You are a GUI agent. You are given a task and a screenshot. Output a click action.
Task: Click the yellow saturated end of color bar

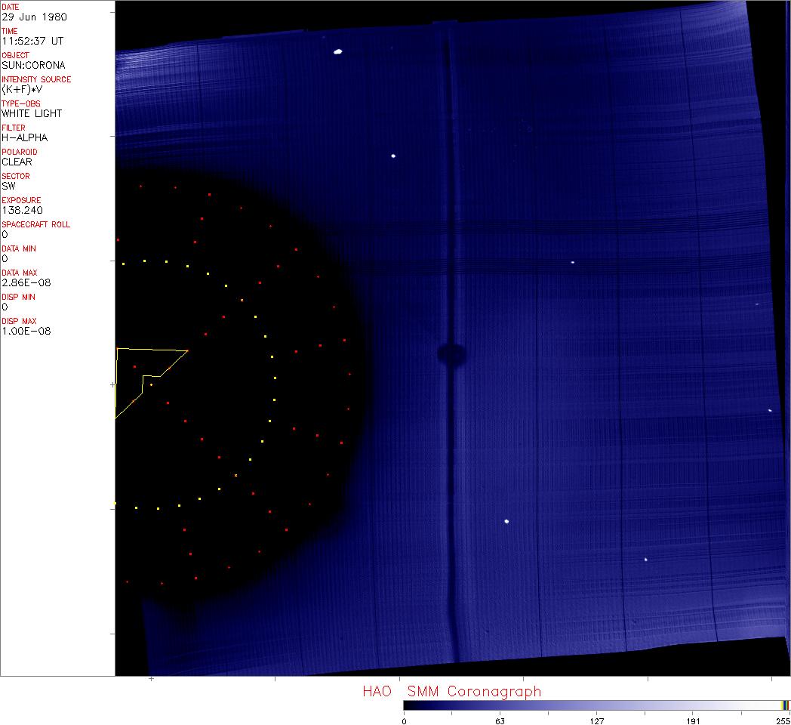point(785,705)
